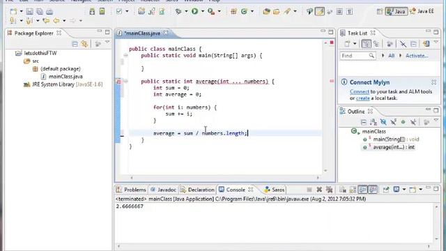Select JRE System Library in Package Explorer

click(63, 84)
